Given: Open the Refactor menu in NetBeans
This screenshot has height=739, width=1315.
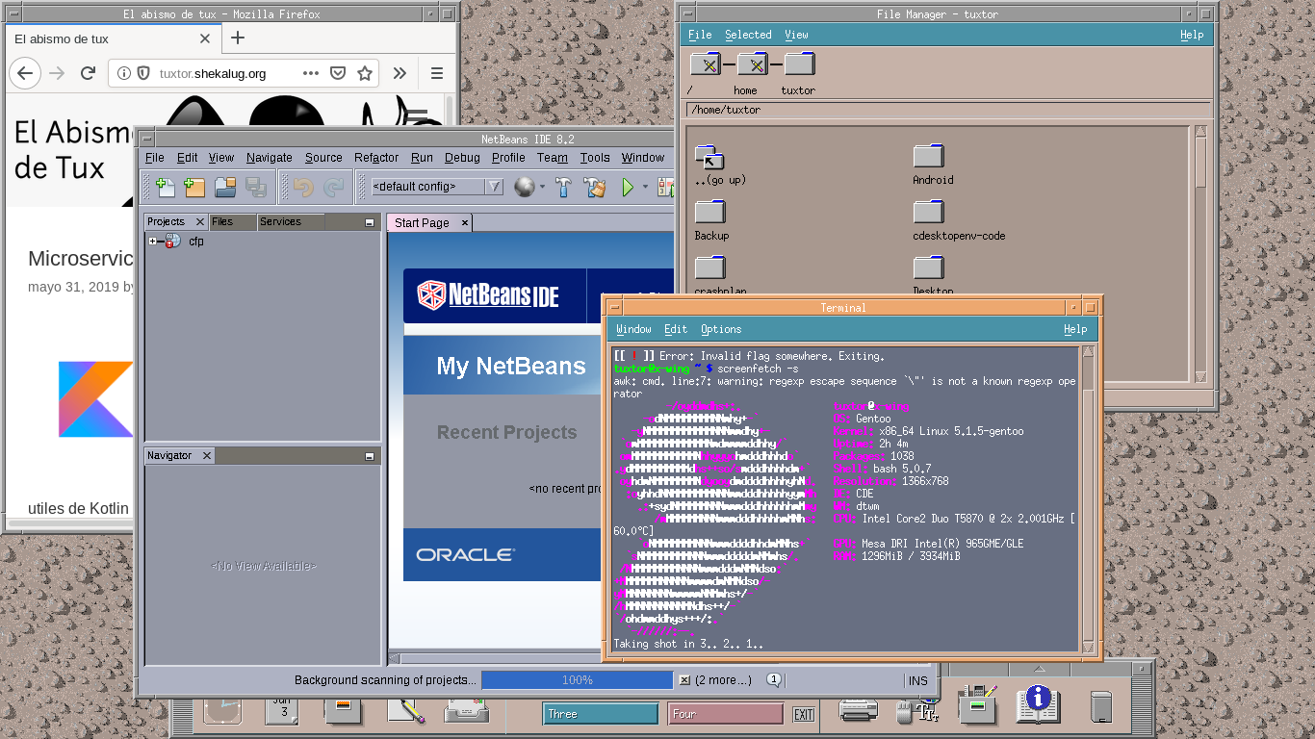Looking at the screenshot, I should coord(376,158).
